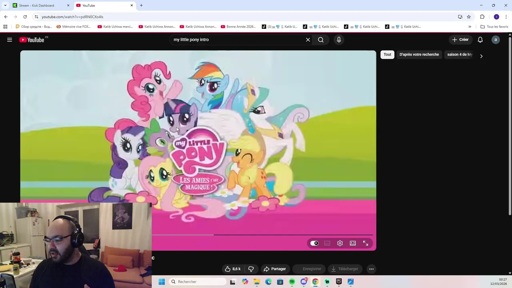512x288 pixels.
Task: Focus the address bar URL
Action: click(x=72, y=17)
